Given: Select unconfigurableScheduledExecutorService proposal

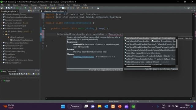Looking at the screenshot, I should click(x=150, y=50).
